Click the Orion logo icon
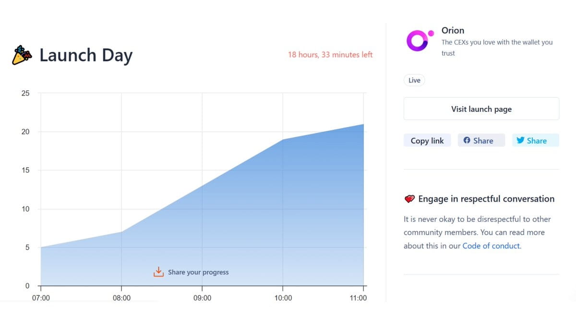576x324 pixels. 419,41
